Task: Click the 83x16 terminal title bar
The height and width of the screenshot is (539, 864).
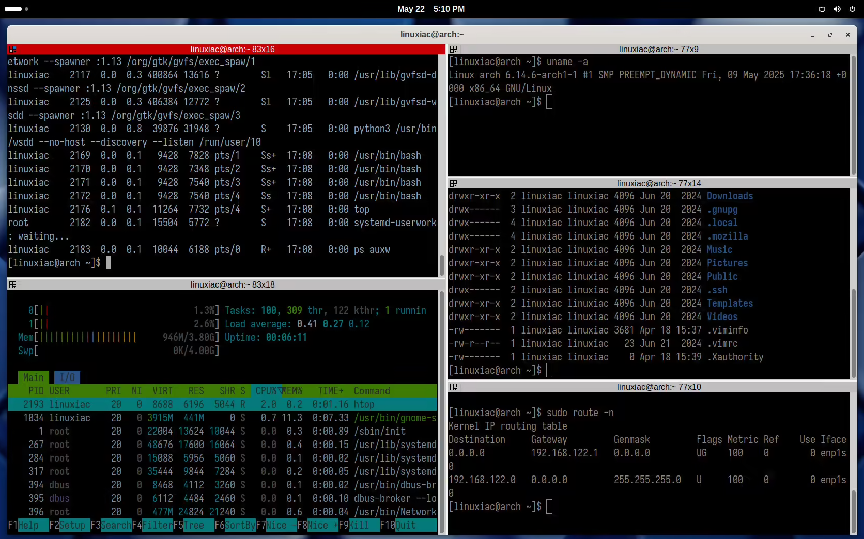Action: coord(226,49)
